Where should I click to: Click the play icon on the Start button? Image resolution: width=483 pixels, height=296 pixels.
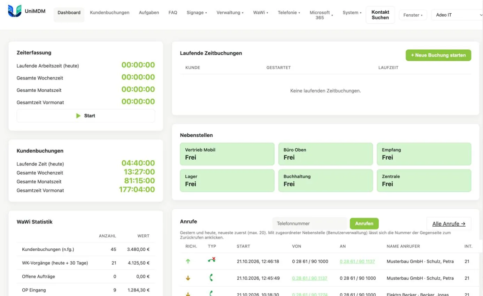(x=78, y=116)
